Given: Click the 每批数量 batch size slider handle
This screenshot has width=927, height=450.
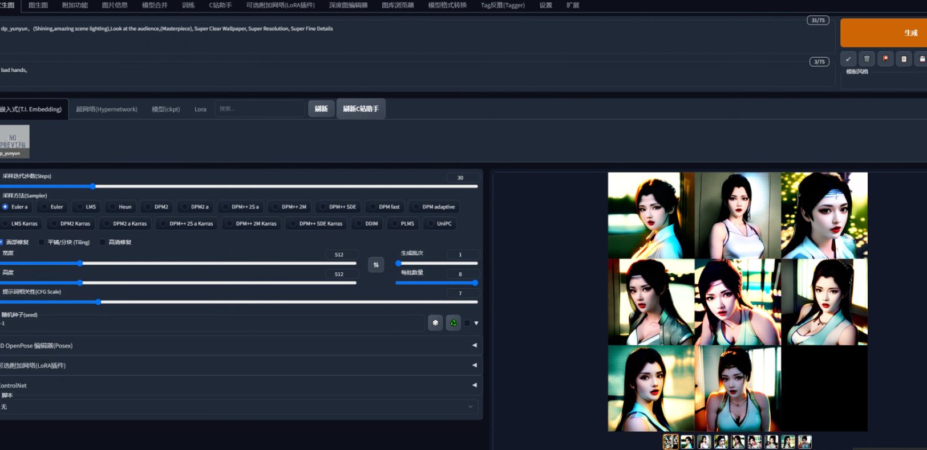Looking at the screenshot, I should [x=475, y=283].
